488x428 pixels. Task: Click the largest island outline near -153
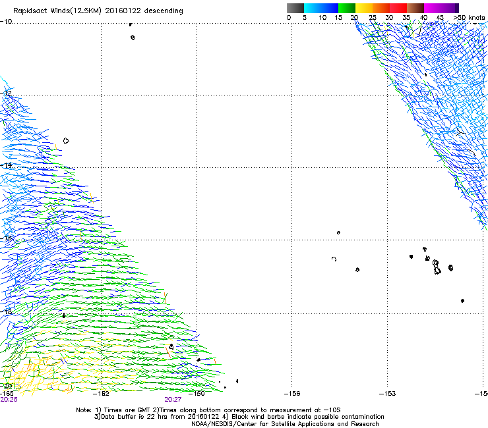[437, 267]
